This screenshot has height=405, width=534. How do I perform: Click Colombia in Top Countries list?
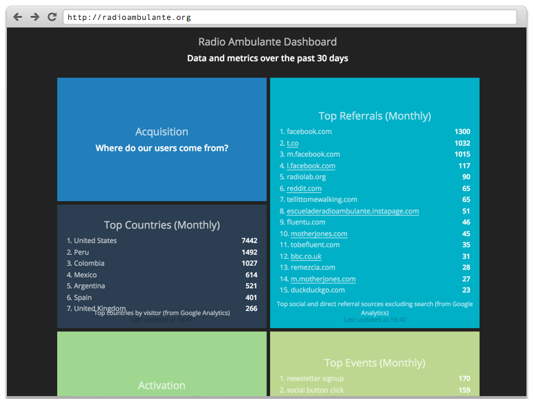coord(89,263)
